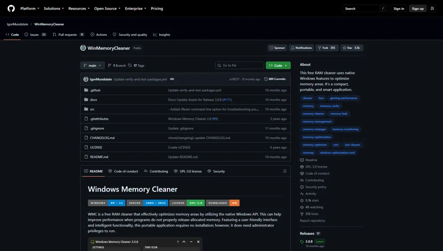This screenshot has height=251, width=443.
Task: Click the Go to file input
Action: [x=239, y=65]
